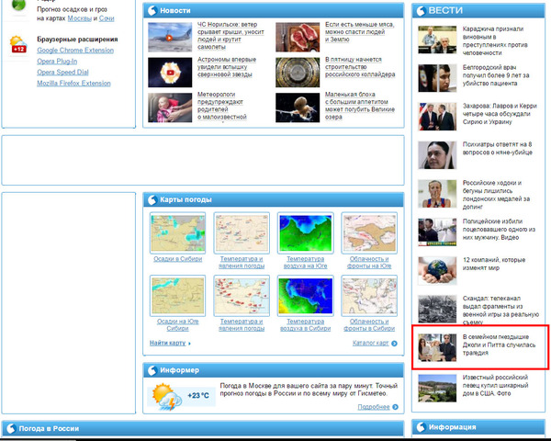This screenshot has height=441, width=551.
Task: Click the villa house photo thumbnail
Action: pos(437,388)
